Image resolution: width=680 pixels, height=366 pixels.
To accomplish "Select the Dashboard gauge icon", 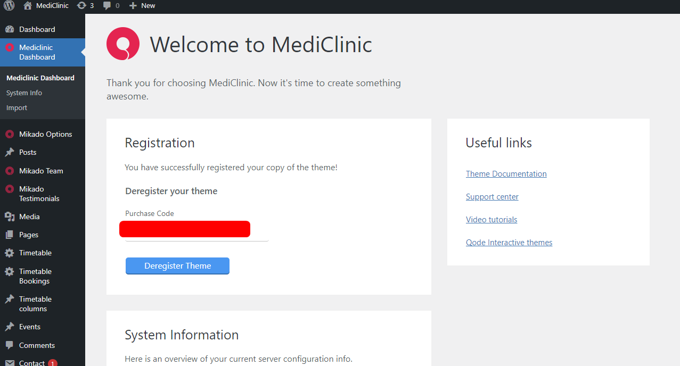I will [x=10, y=29].
